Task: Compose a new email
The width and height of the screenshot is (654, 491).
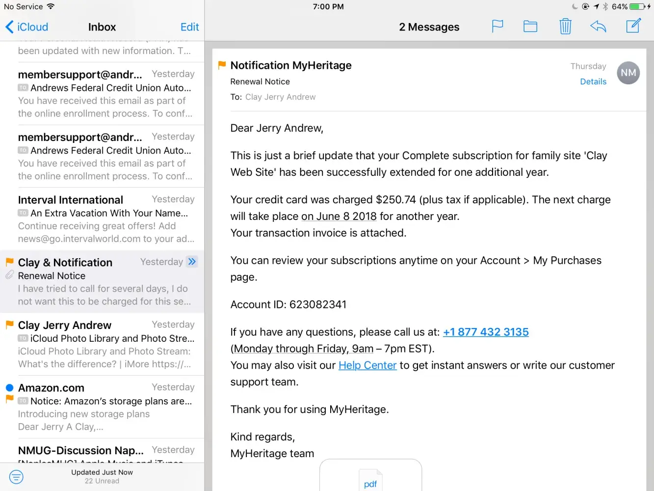Action: tap(633, 26)
